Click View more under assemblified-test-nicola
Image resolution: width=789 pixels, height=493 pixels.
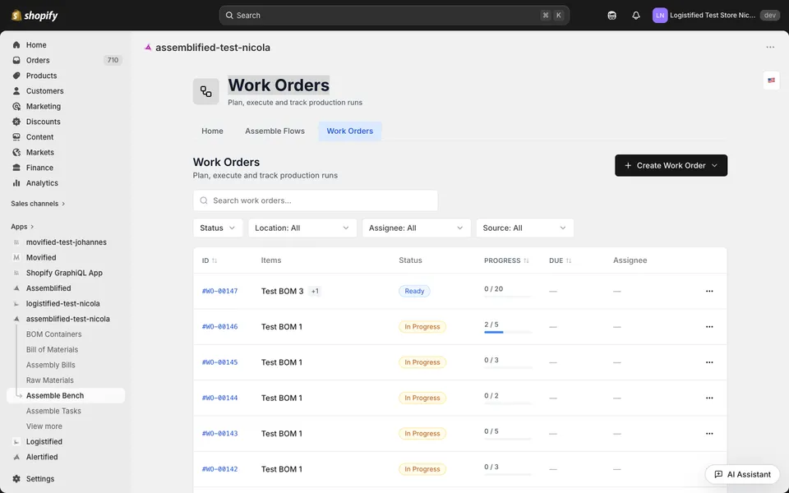point(44,426)
